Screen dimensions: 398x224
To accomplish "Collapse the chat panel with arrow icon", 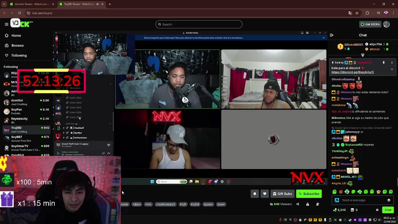I will [x=331, y=35].
